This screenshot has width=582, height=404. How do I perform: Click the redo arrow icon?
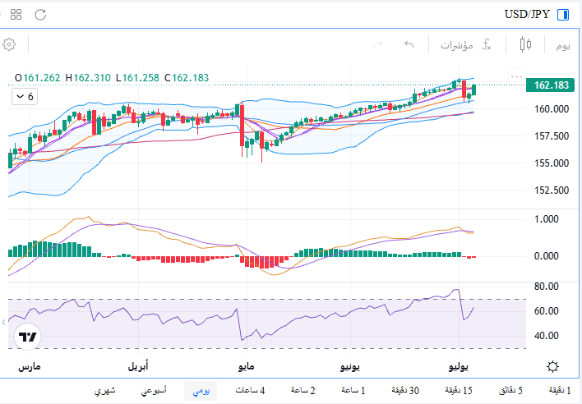tap(377, 45)
